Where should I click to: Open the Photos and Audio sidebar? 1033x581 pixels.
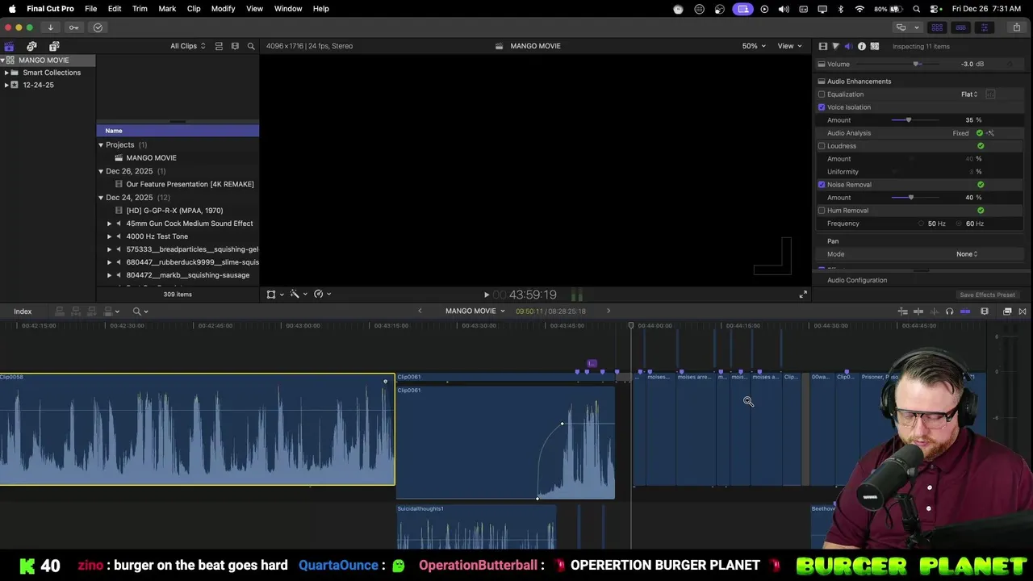[x=31, y=46]
